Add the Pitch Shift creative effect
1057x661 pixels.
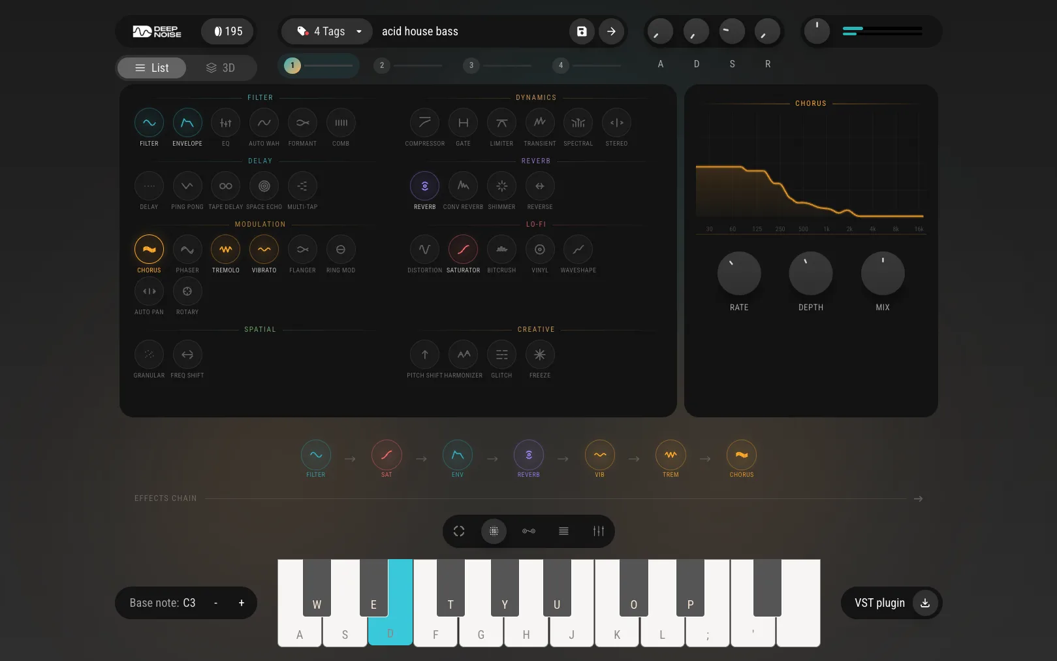pos(425,355)
